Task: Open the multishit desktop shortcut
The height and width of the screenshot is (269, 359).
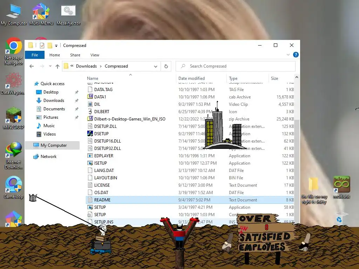Action: point(341,187)
